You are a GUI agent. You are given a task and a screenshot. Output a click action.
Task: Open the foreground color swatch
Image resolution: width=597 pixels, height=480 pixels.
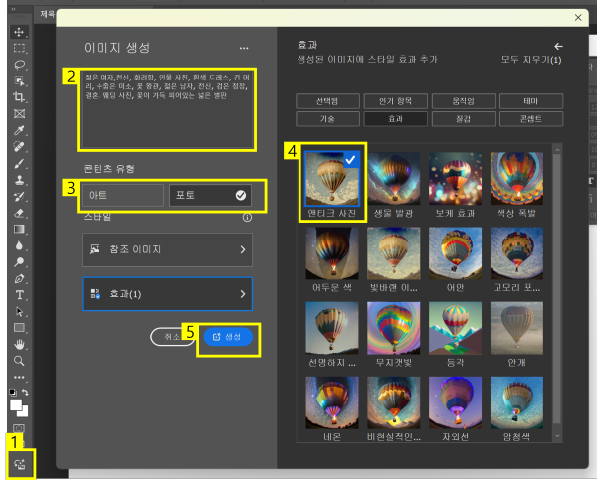(16, 405)
